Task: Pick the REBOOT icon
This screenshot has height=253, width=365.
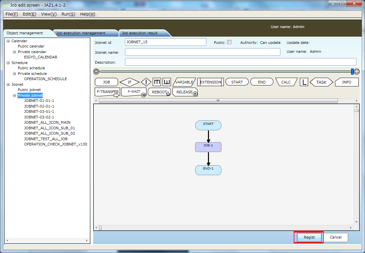Action: click(159, 92)
